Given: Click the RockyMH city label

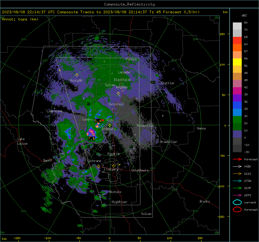Looking at the screenshot, I should coord(76,81).
